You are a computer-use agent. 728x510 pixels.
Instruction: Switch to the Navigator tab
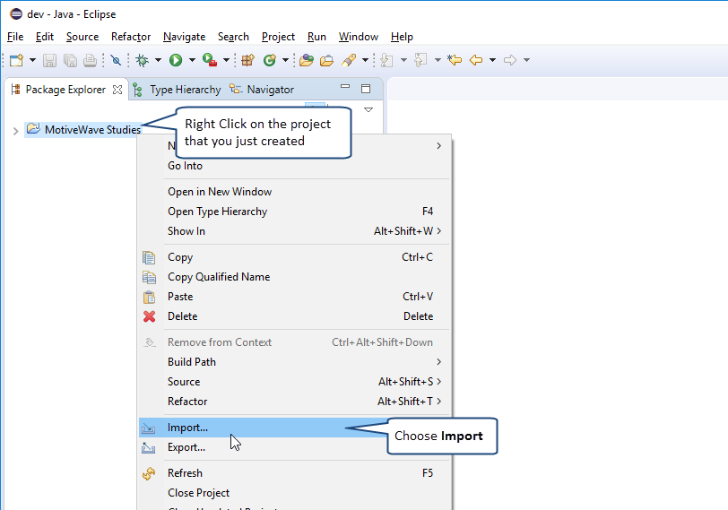270,90
